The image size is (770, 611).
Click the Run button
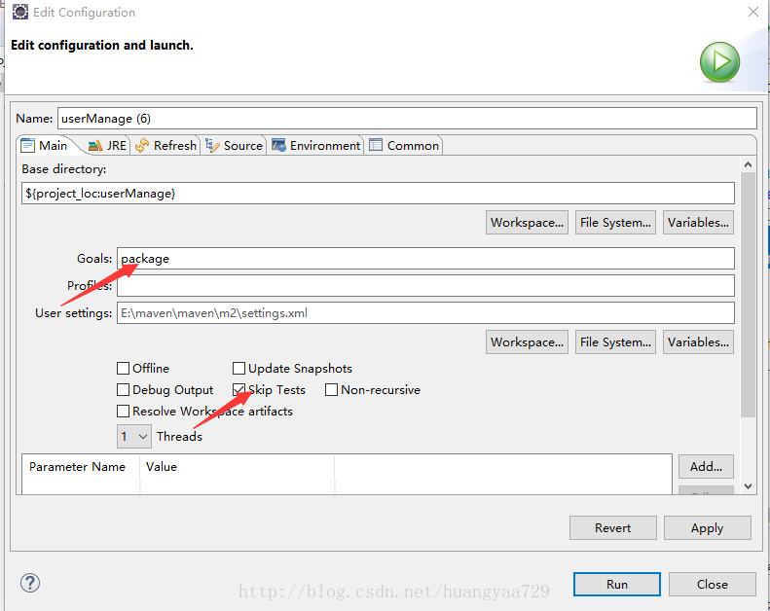point(617,584)
